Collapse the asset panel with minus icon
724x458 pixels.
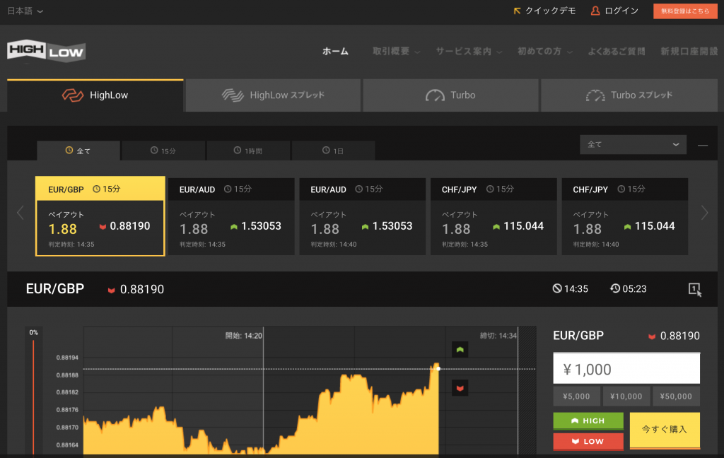703,145
